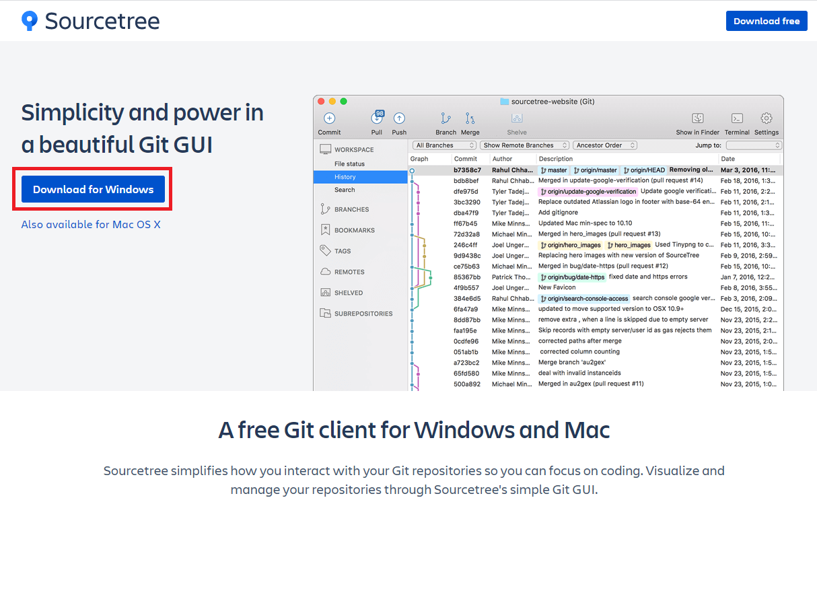817x605 pixels.
Task: Select the 'deal with invalid instanceids' commit
Action: pos(579,373)
